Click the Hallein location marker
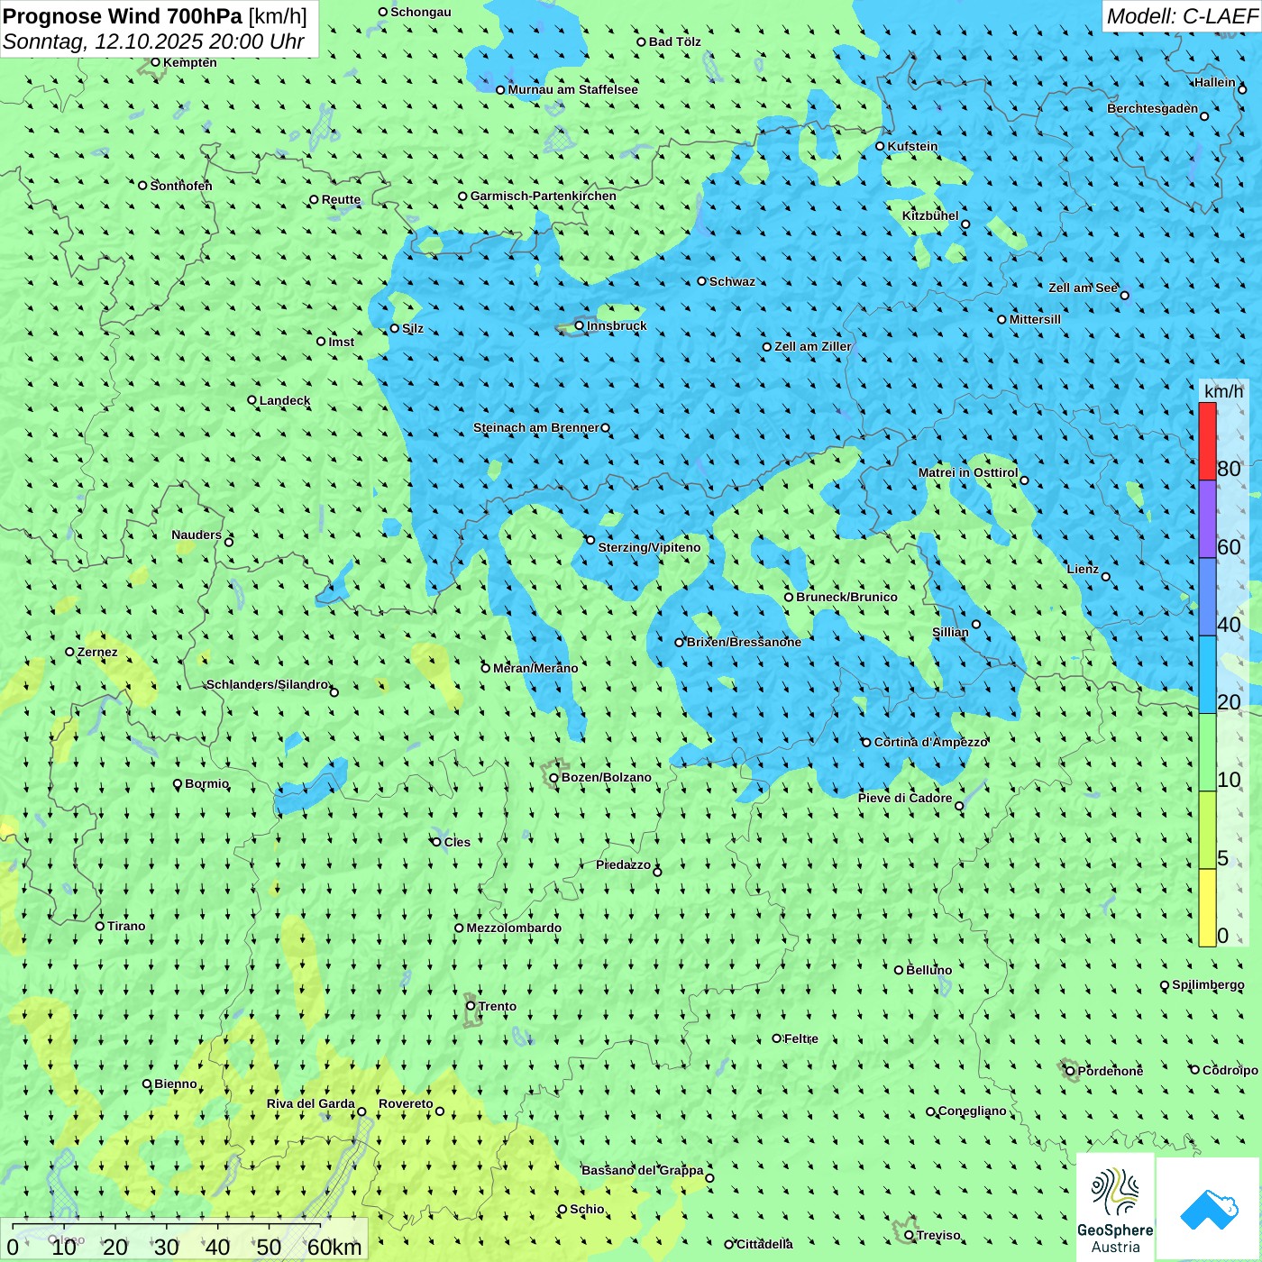Image resolution: width=1262 pixels, height=1262 pixels. coord(1242,89)
